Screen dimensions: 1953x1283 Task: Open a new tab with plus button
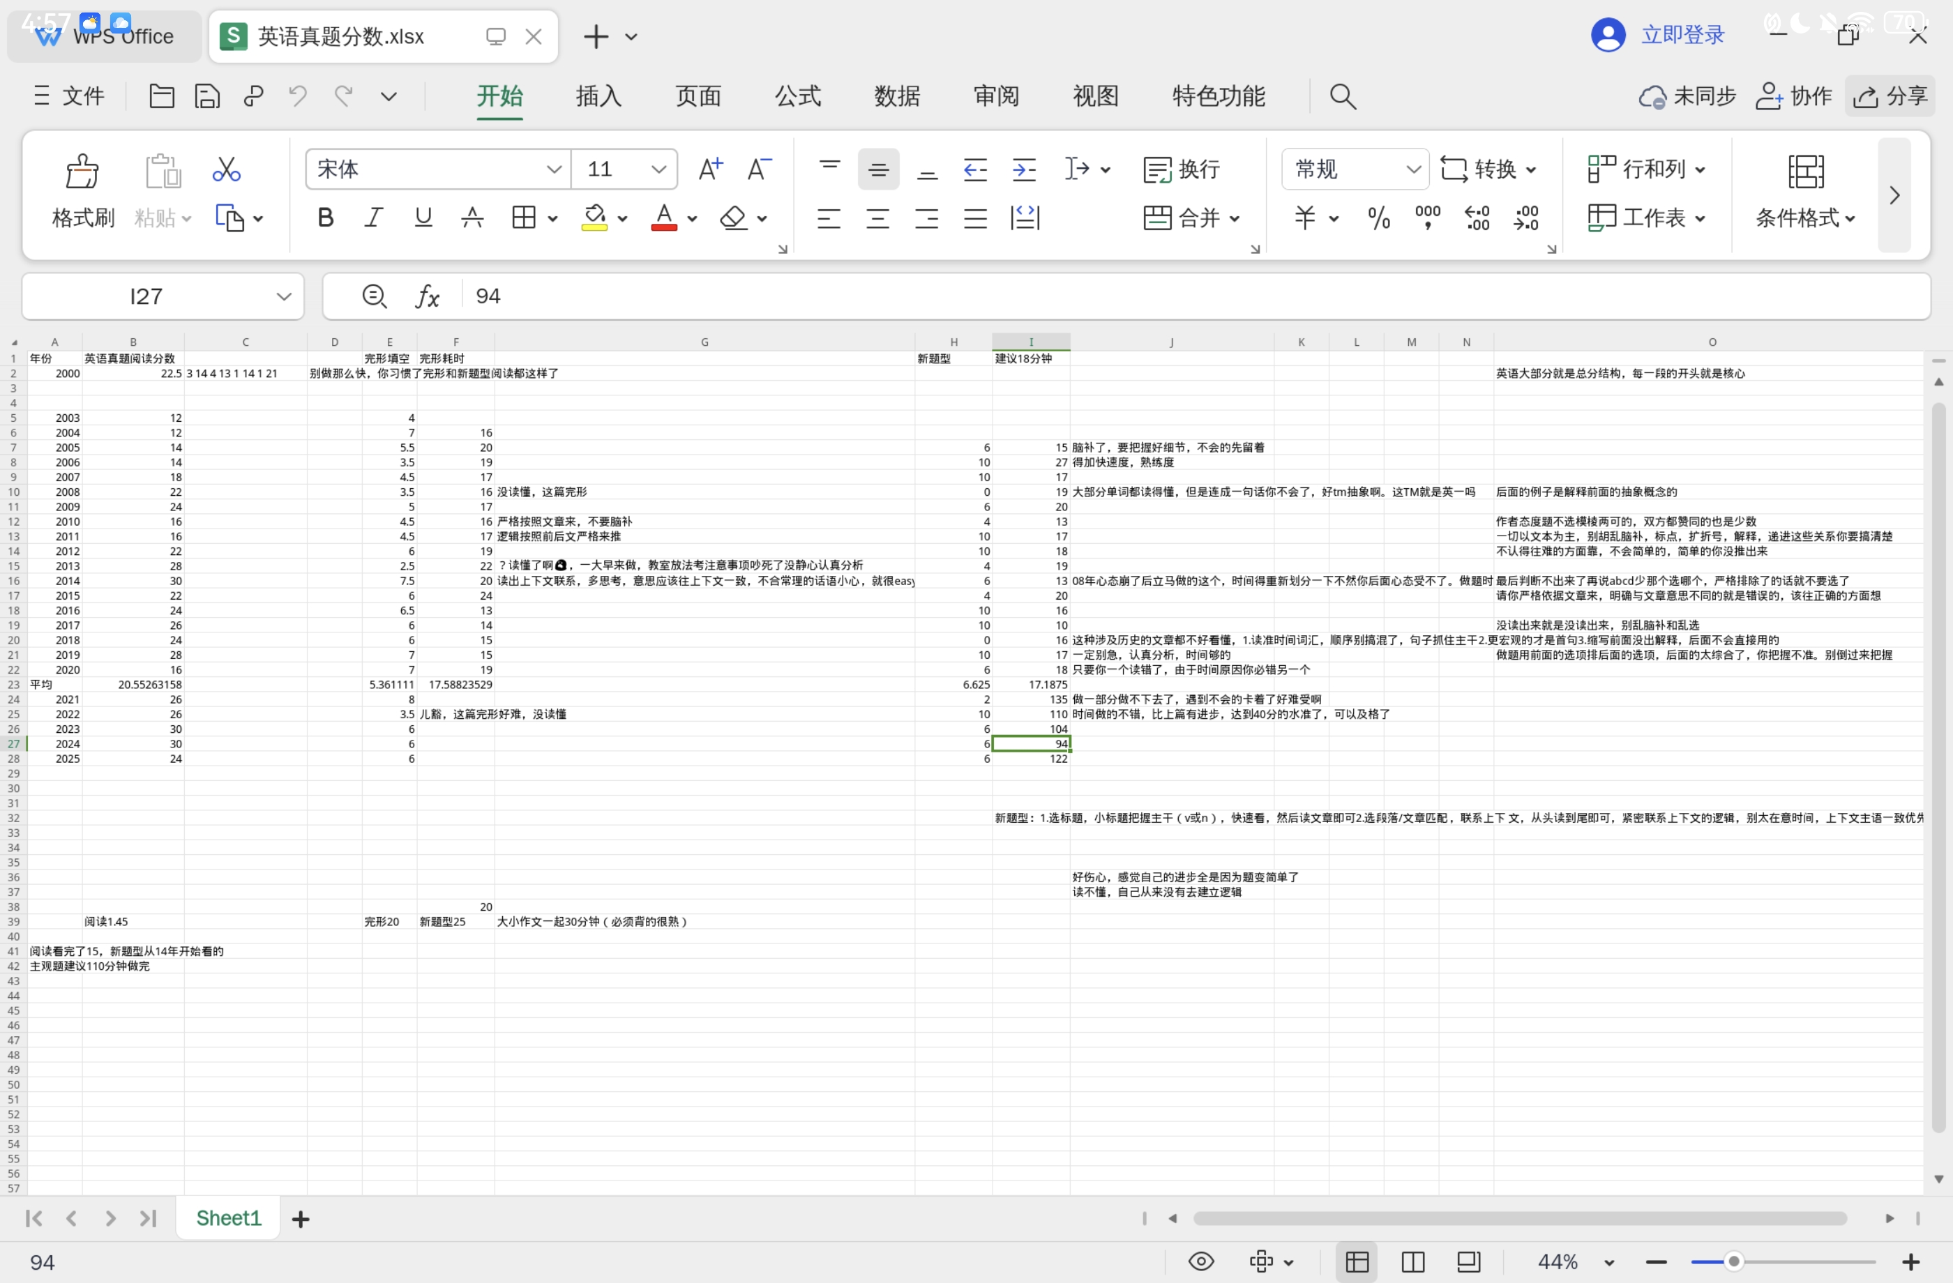click(x=596, y=36)
